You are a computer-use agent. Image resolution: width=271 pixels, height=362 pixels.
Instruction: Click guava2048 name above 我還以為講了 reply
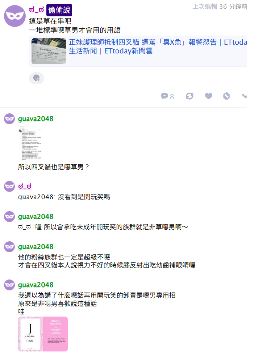tap(36, 285)
